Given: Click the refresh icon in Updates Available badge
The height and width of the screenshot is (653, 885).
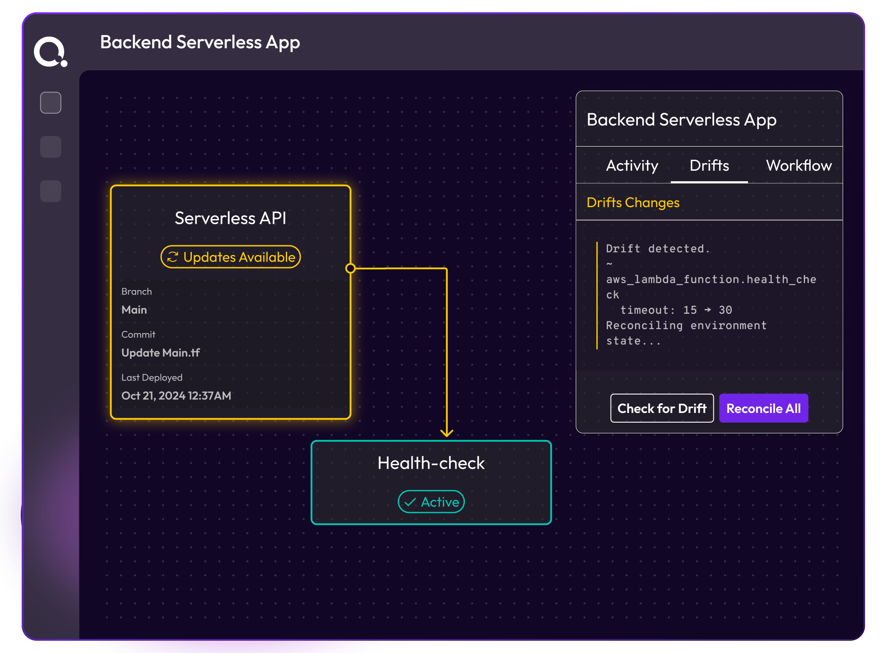Looking at the screenshot, I should coord(173,257).
